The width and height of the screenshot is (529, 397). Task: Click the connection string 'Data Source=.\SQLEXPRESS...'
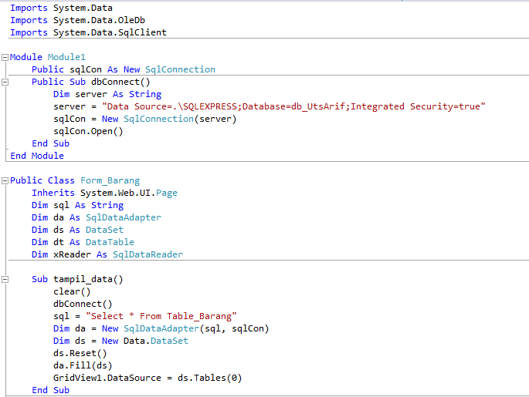point(293,106)
